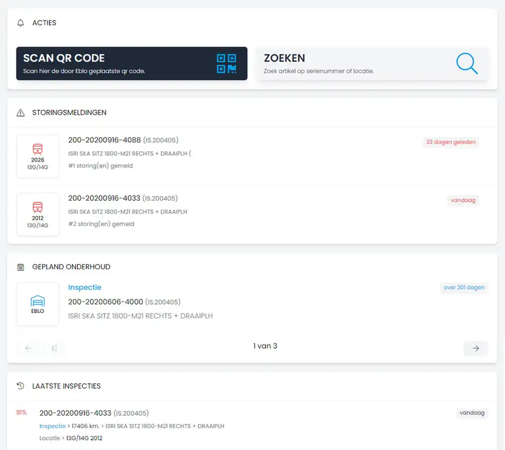505x450 pixels.
Task: Click the calendar icon beside GEPLAND ONDERHOUD
Action: pyautogui.click(x=20, y=266)
